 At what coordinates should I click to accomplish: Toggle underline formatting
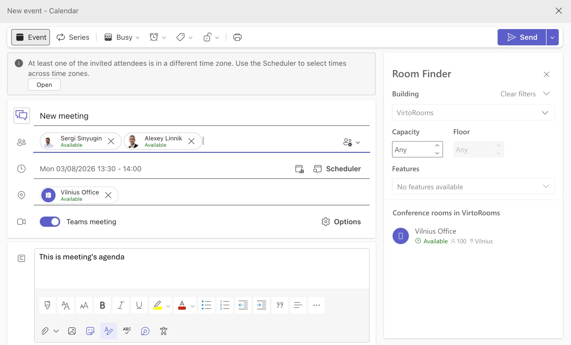[139, 305]
